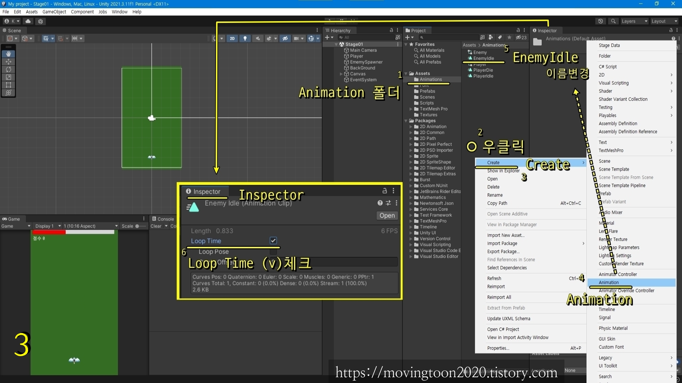Click the Project favorites star icon
The height and width of the screenshot is (383, 682).
[x=509, y=37]
